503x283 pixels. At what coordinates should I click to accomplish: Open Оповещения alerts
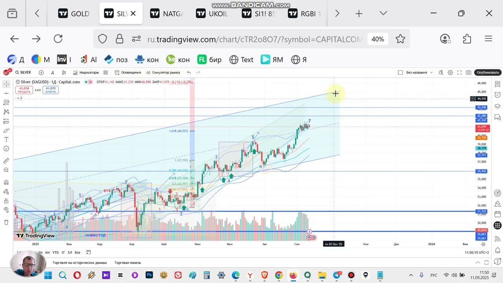(x=128, y=72)
